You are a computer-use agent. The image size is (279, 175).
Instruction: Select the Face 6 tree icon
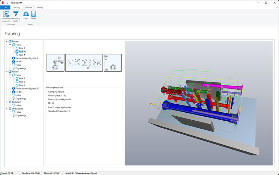[x=17, y=82]
